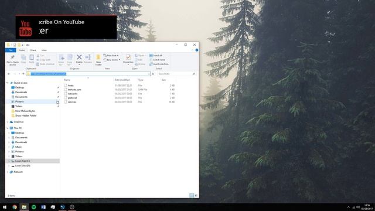The height and width of the screenshot is (211, 375).
Task: Sort by the Name column header
Action: [67, 80]
